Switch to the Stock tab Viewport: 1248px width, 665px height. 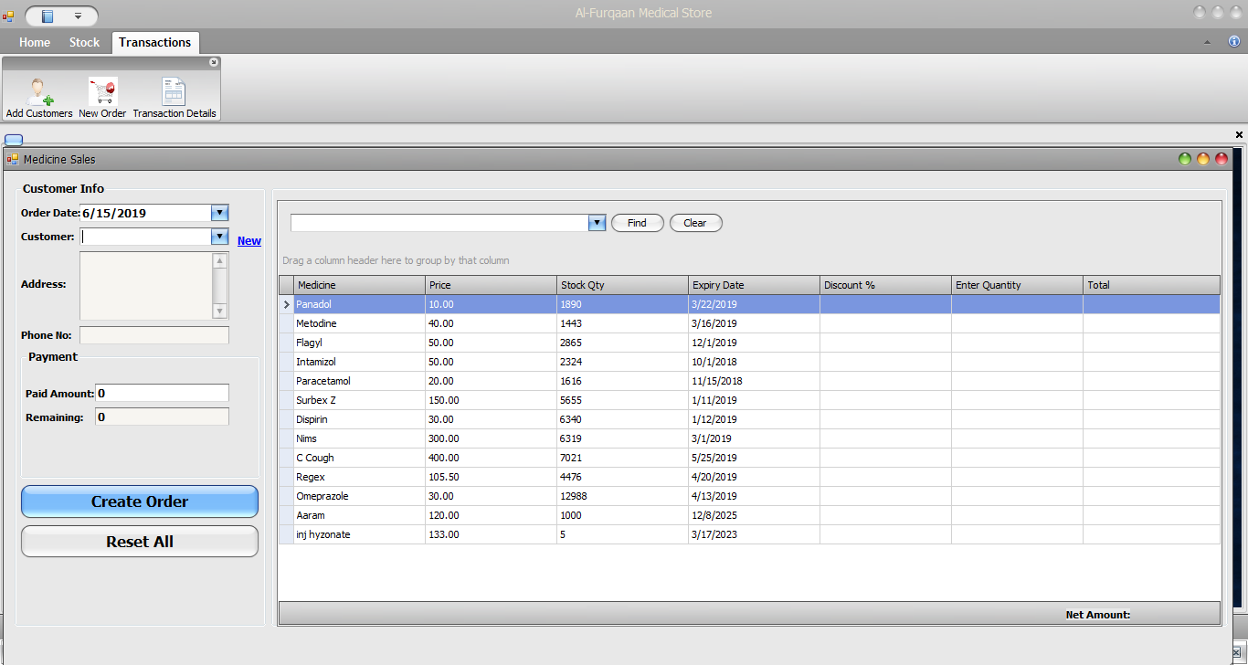coord(84,42)
